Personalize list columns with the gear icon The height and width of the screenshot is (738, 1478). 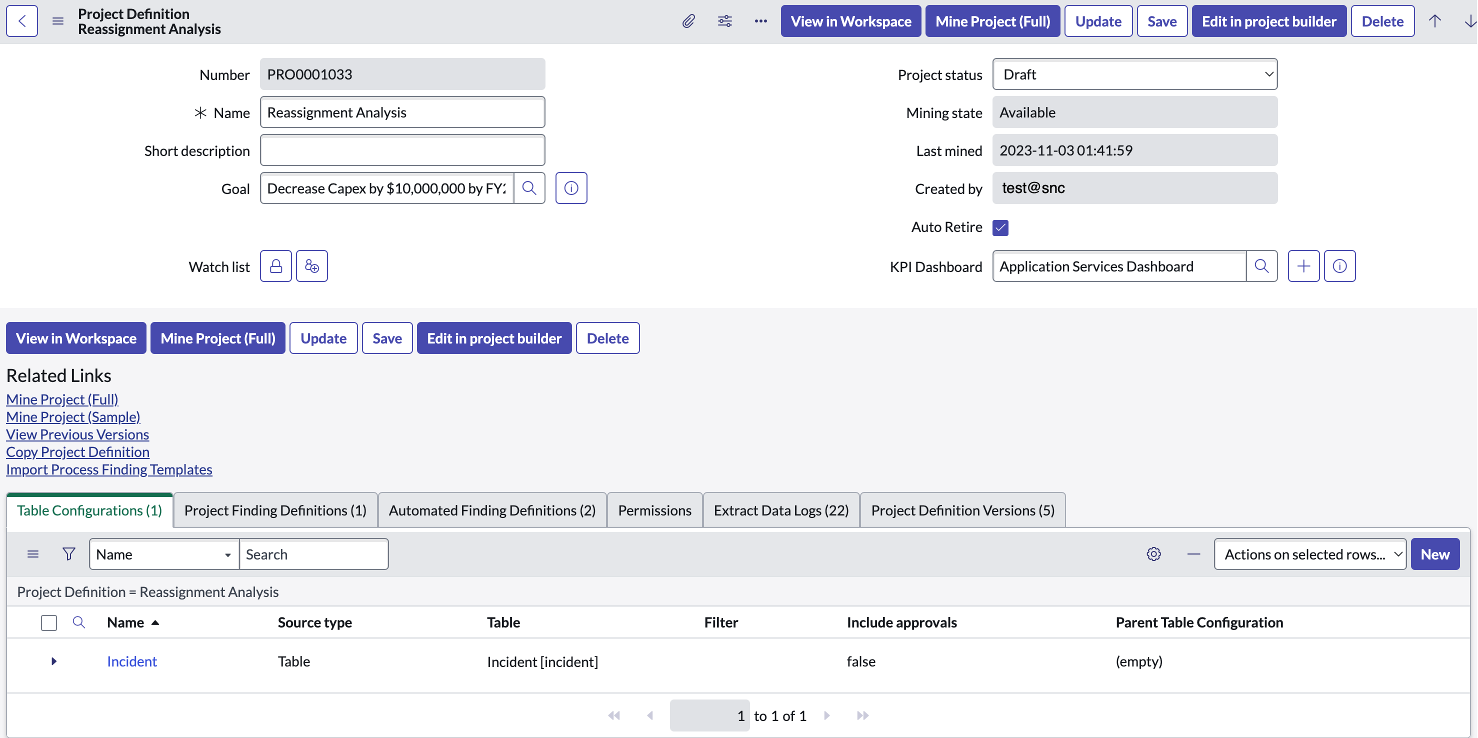click(x=1154, y=554)
